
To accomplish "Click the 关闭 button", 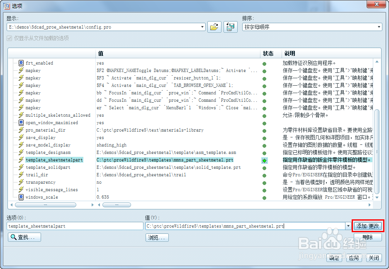I will pos(374,258).
